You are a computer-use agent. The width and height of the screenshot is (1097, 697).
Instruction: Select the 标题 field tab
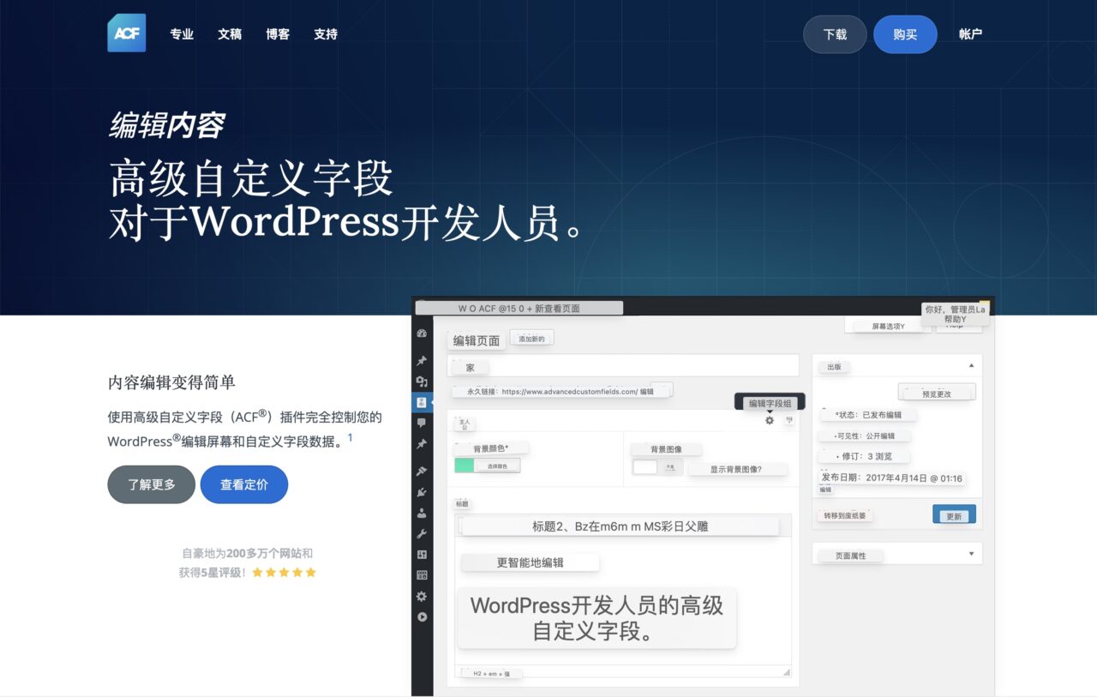click(462, 504)
